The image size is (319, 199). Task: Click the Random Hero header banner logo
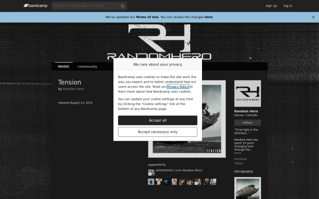(159, 41)
